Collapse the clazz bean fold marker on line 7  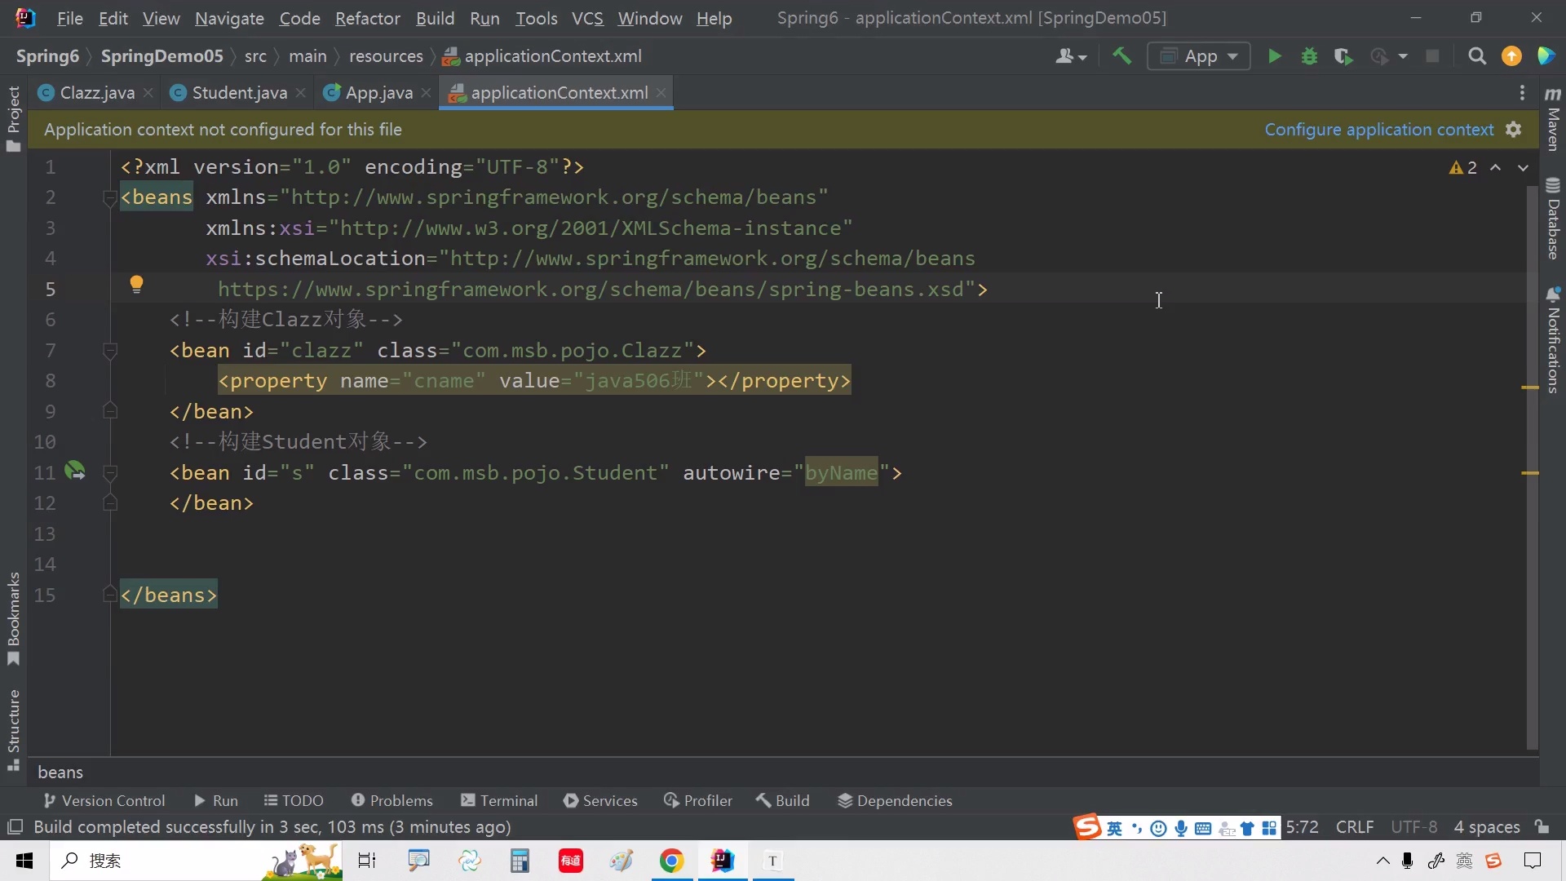(x=110, y=351)
